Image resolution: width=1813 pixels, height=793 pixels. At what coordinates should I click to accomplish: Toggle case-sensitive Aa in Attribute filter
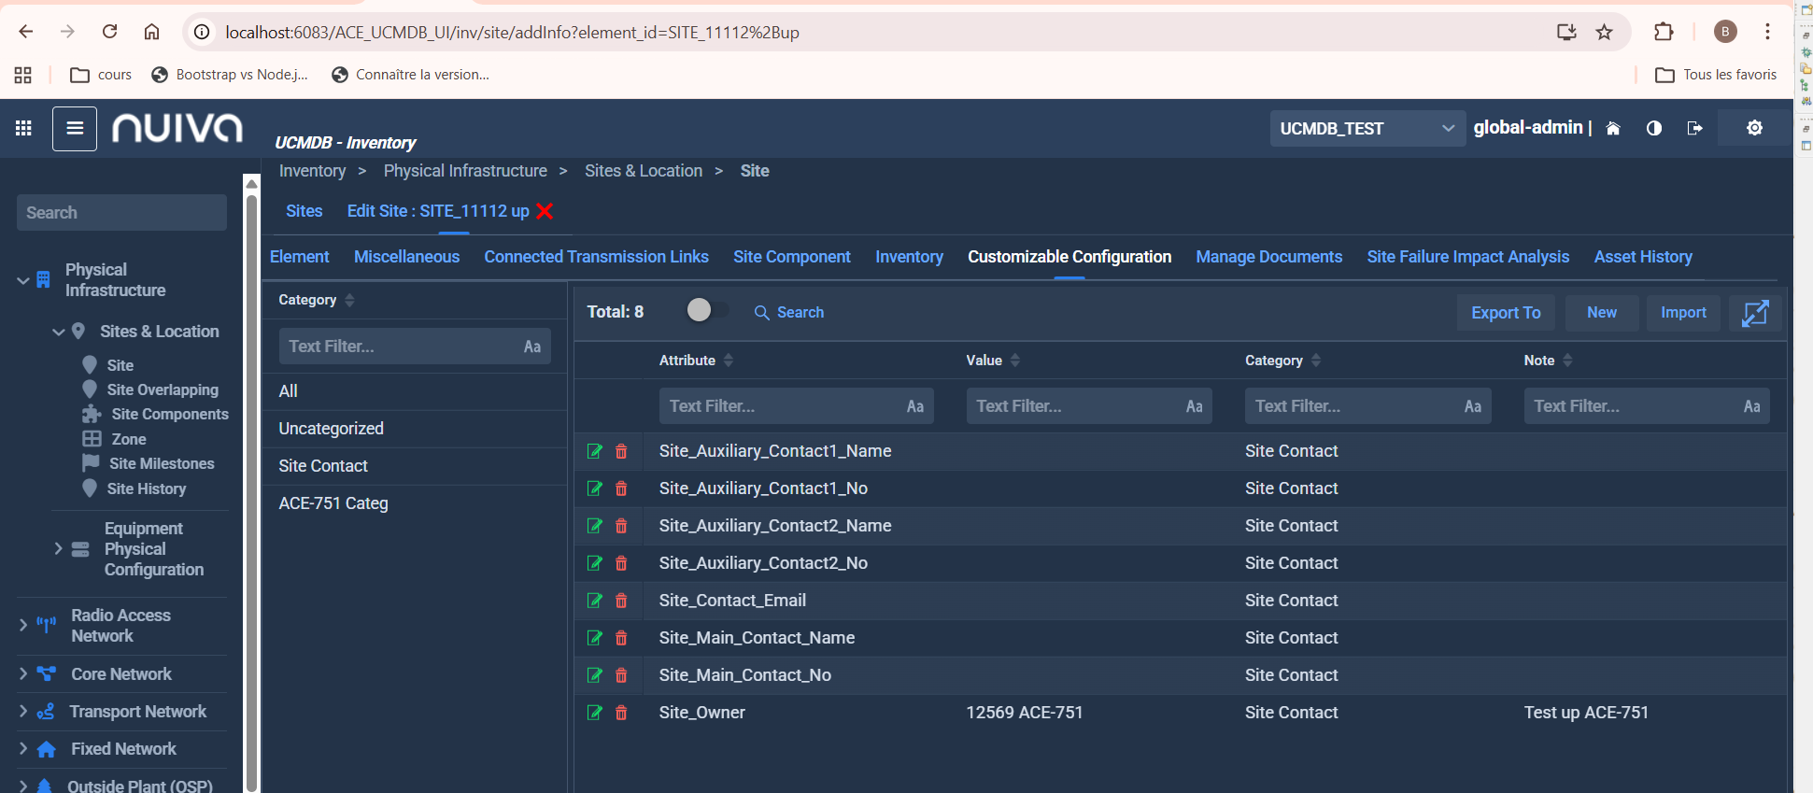point(914,406)
